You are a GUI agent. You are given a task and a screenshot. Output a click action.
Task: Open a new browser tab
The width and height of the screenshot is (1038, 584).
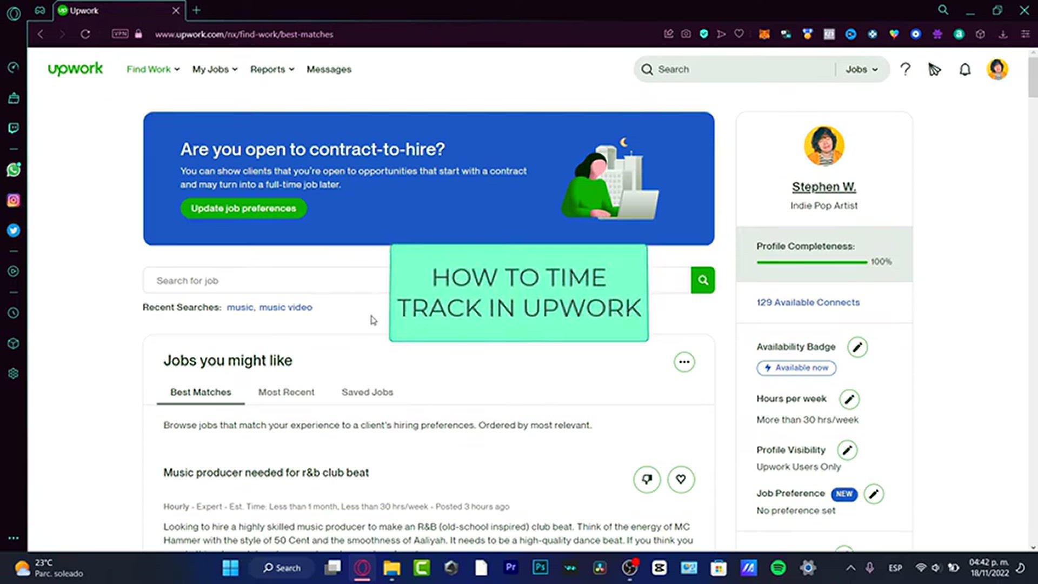click(196, 10)
